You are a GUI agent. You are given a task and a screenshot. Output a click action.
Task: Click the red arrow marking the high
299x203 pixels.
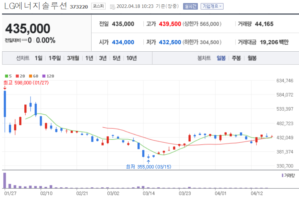[5, 88]
